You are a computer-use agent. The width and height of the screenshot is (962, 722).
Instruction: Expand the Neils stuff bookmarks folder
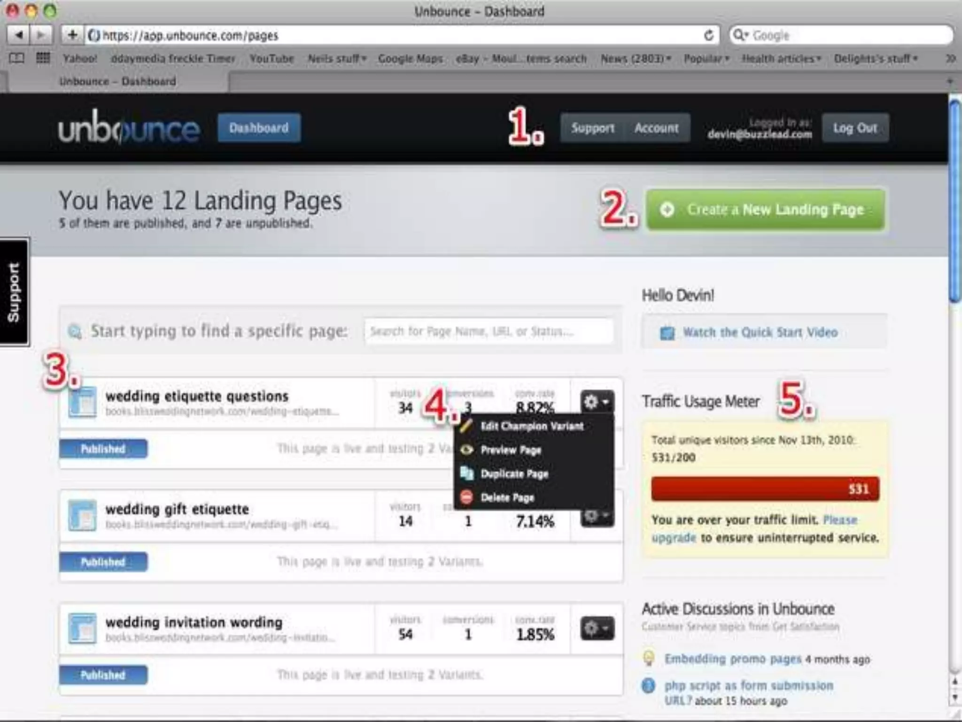coord(336,58)
